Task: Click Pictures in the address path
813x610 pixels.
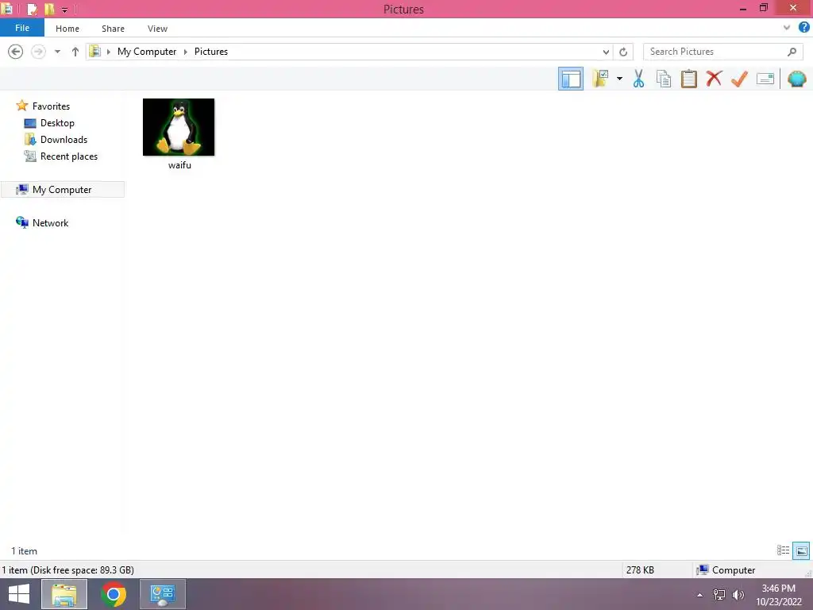Action: click(x=211, y=52)
